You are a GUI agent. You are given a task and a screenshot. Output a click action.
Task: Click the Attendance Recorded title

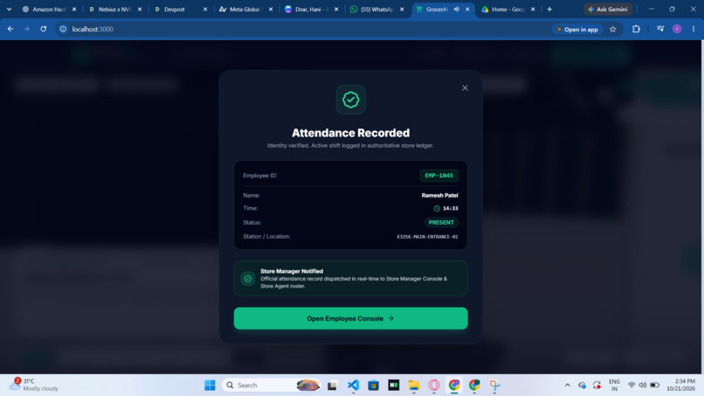350,133
